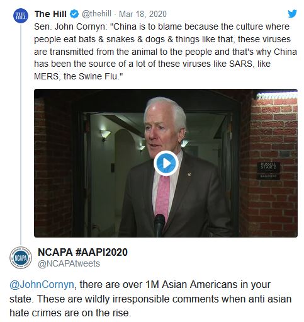Open NCAPA #AAPI2020 display name
This screenshot has width=304, height=322.
click(82, 252)
